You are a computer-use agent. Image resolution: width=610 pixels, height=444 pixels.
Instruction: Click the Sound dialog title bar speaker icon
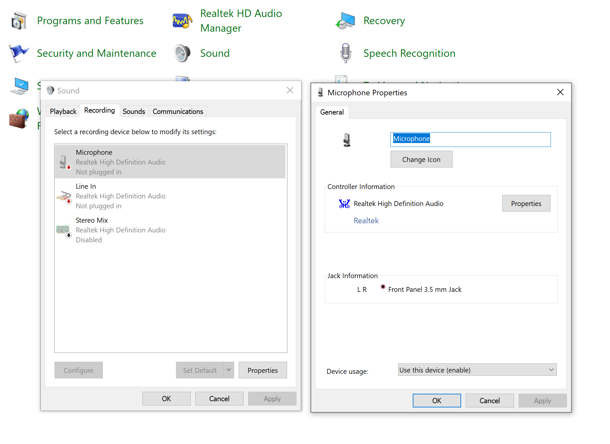click(50, 90)
